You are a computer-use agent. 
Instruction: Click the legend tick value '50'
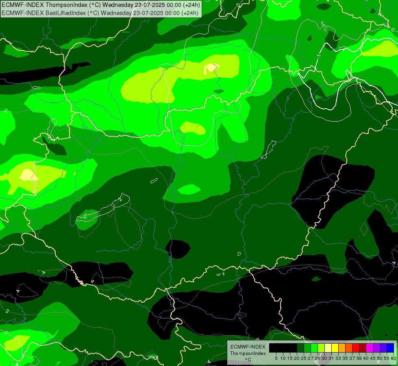pyautogui.click(x=380, y=358)
